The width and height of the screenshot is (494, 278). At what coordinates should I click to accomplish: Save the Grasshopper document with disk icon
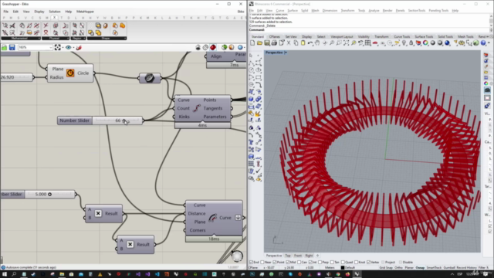(x=12, y=47)
